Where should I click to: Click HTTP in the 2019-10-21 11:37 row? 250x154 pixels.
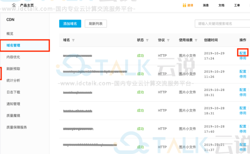pos(162,147)
